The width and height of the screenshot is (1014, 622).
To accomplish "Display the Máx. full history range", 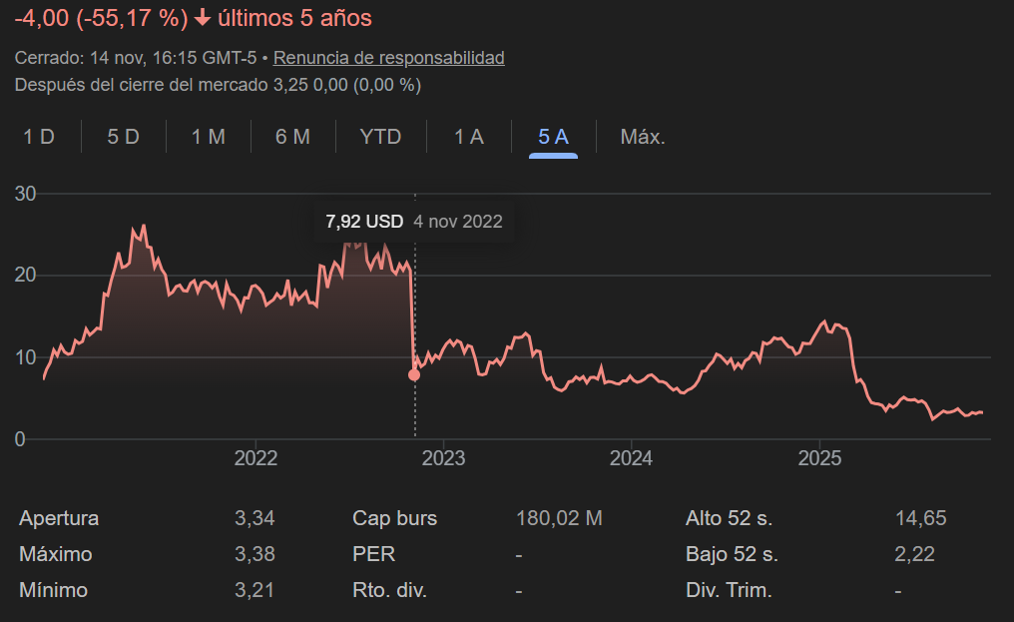I will [643, 137].
